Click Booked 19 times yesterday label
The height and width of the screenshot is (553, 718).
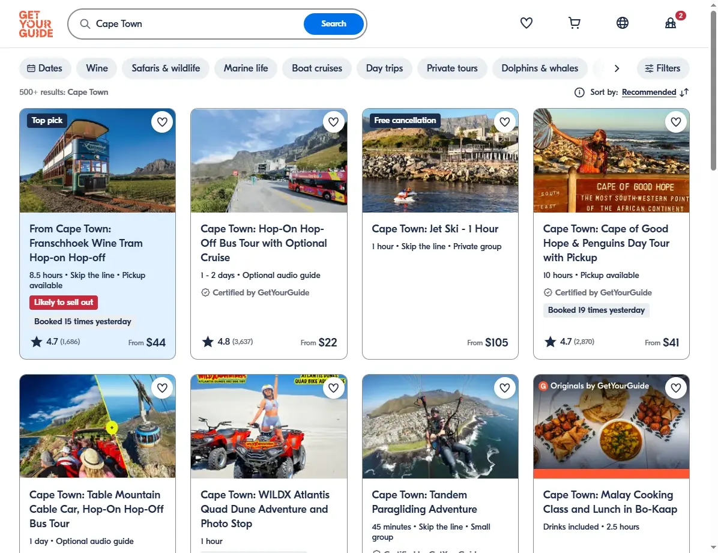[x=596, y=310]
